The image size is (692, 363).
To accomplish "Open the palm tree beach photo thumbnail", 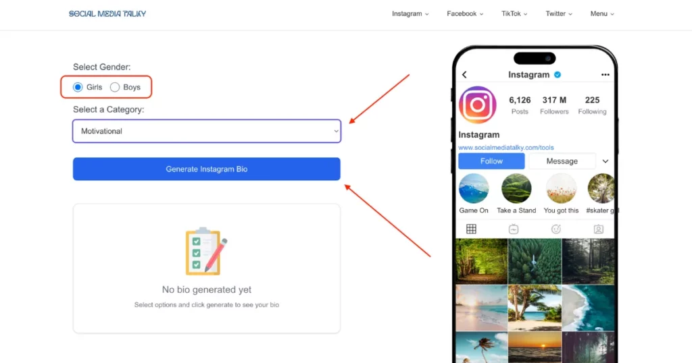I will pyautogui.click(x=535, y=308).
